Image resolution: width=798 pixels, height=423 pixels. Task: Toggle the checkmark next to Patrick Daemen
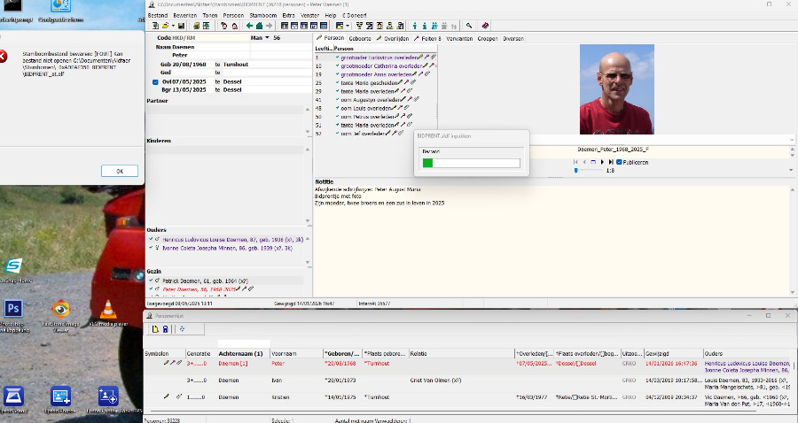151,280
